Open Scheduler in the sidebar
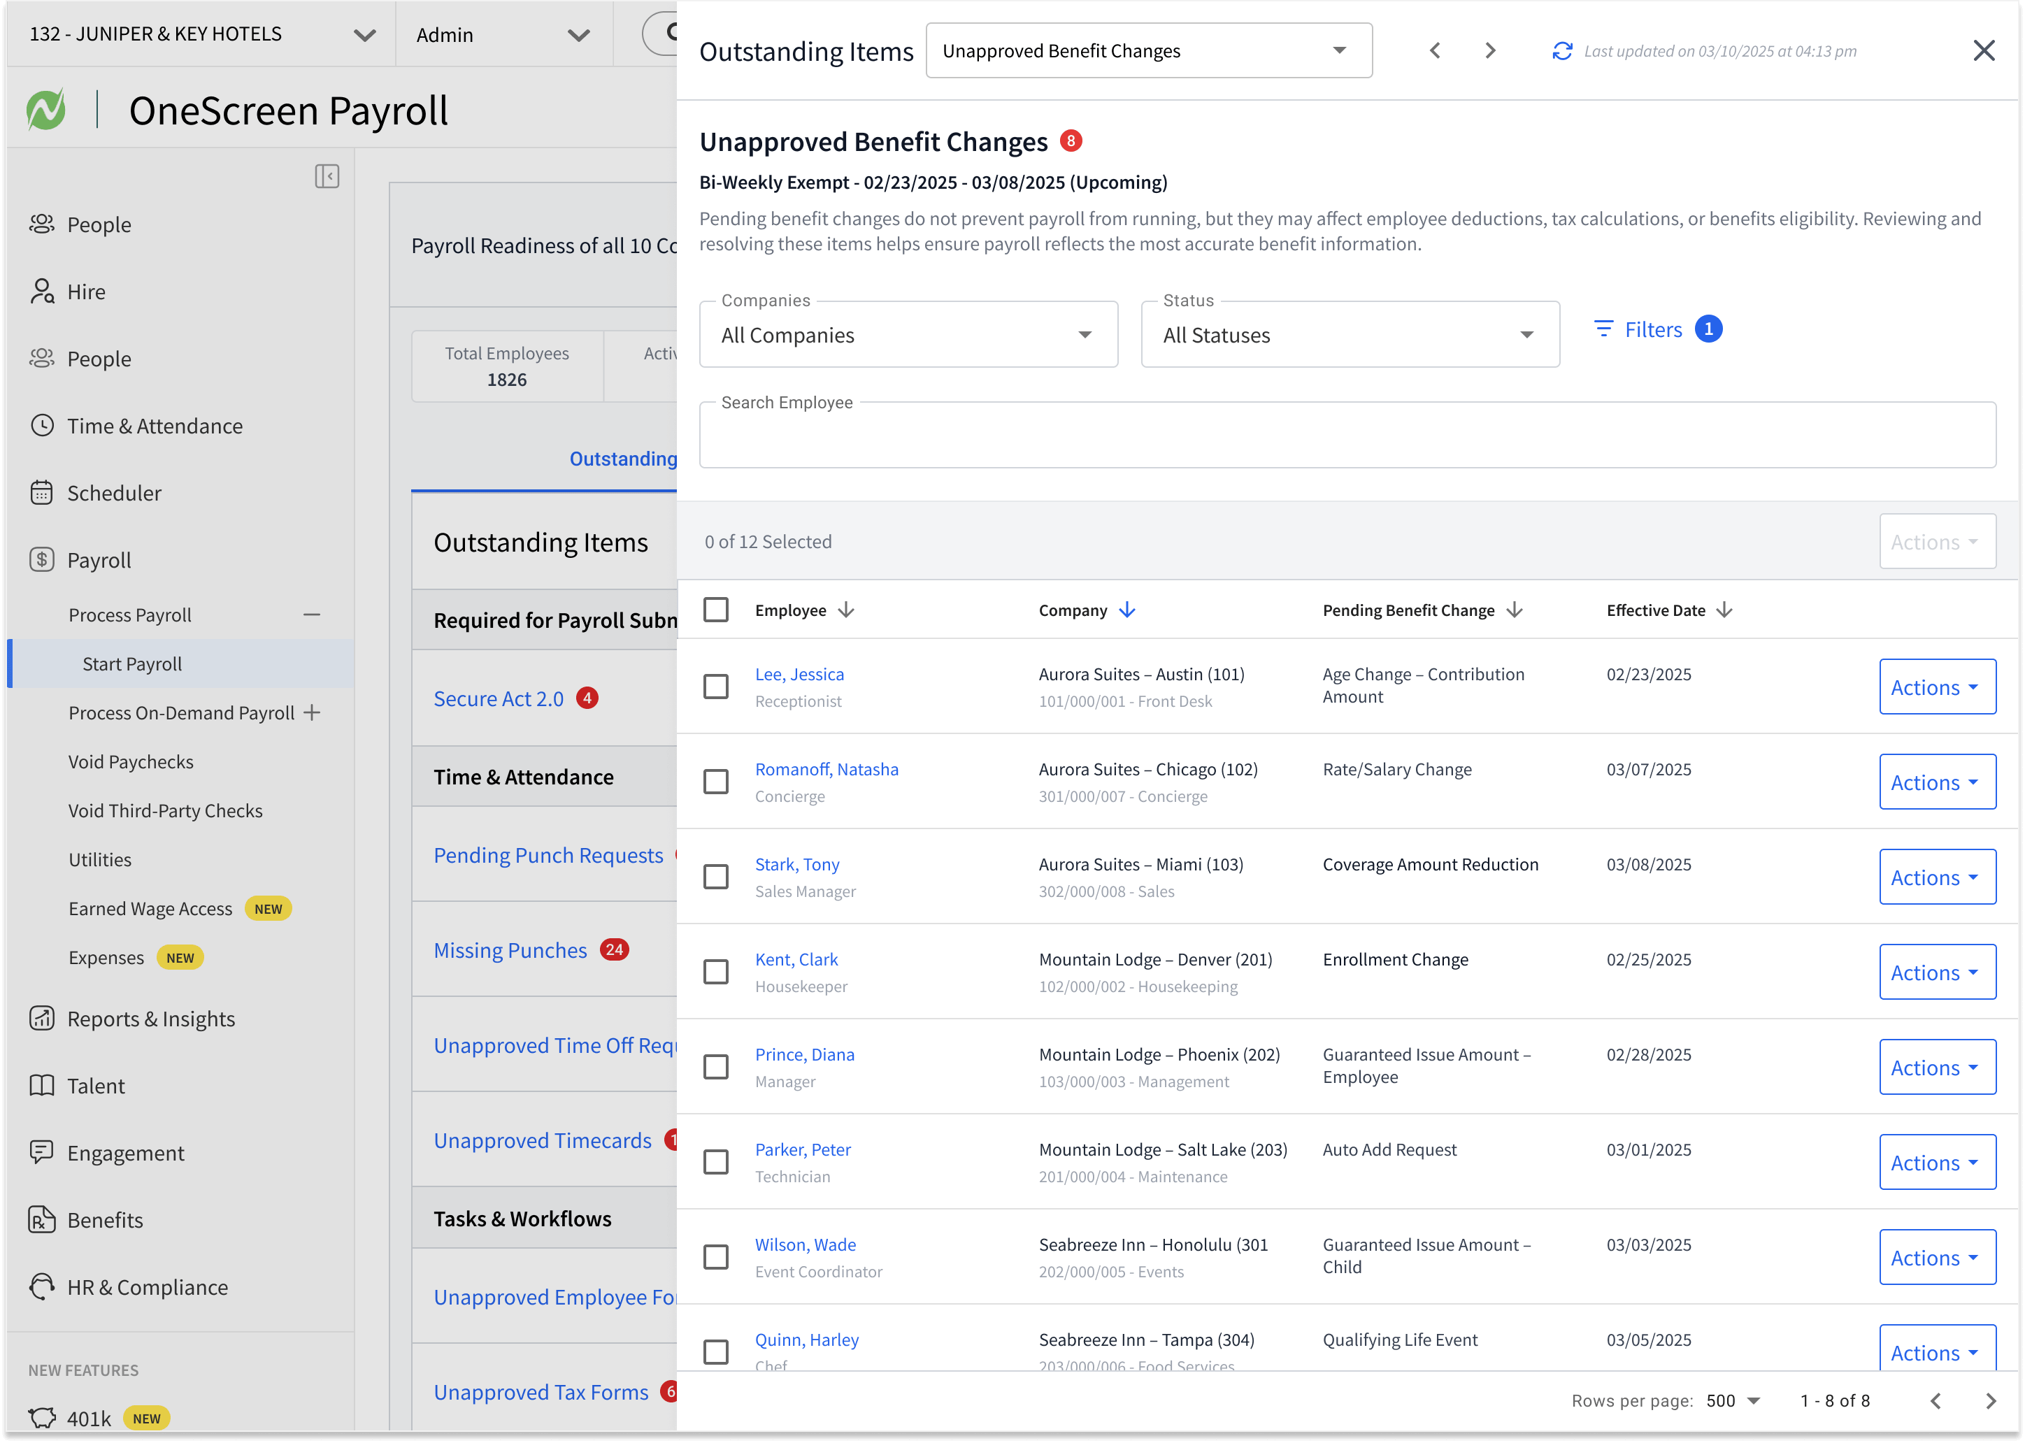Screen dimensions: 2025x1443 [x=114, y=492]
